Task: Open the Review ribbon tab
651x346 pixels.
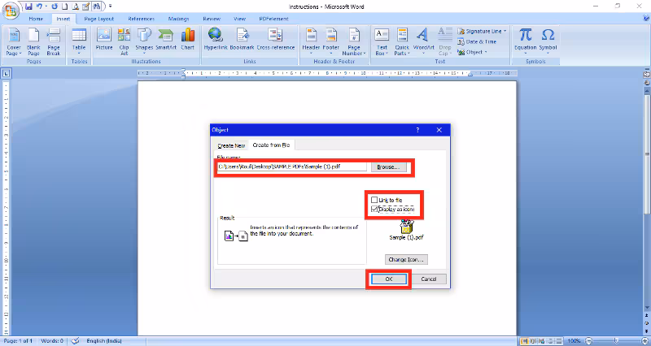Action: pyautogui.click(x=212, y=19)
